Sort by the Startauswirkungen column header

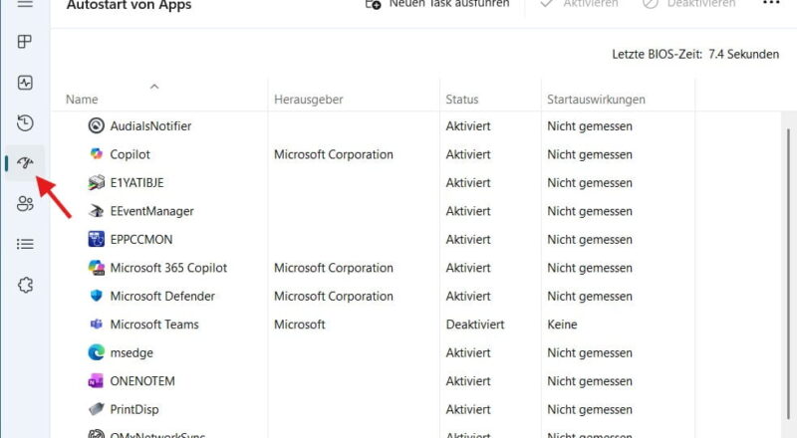coord(596,100)
